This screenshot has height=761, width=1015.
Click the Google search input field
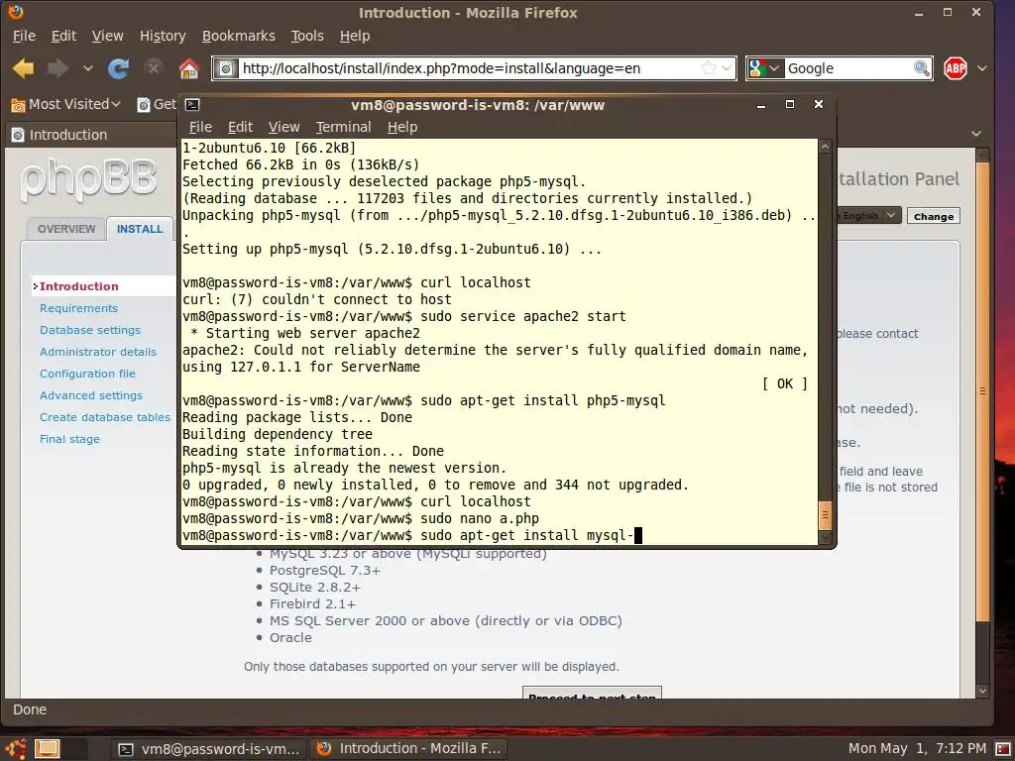click(848, 68)
